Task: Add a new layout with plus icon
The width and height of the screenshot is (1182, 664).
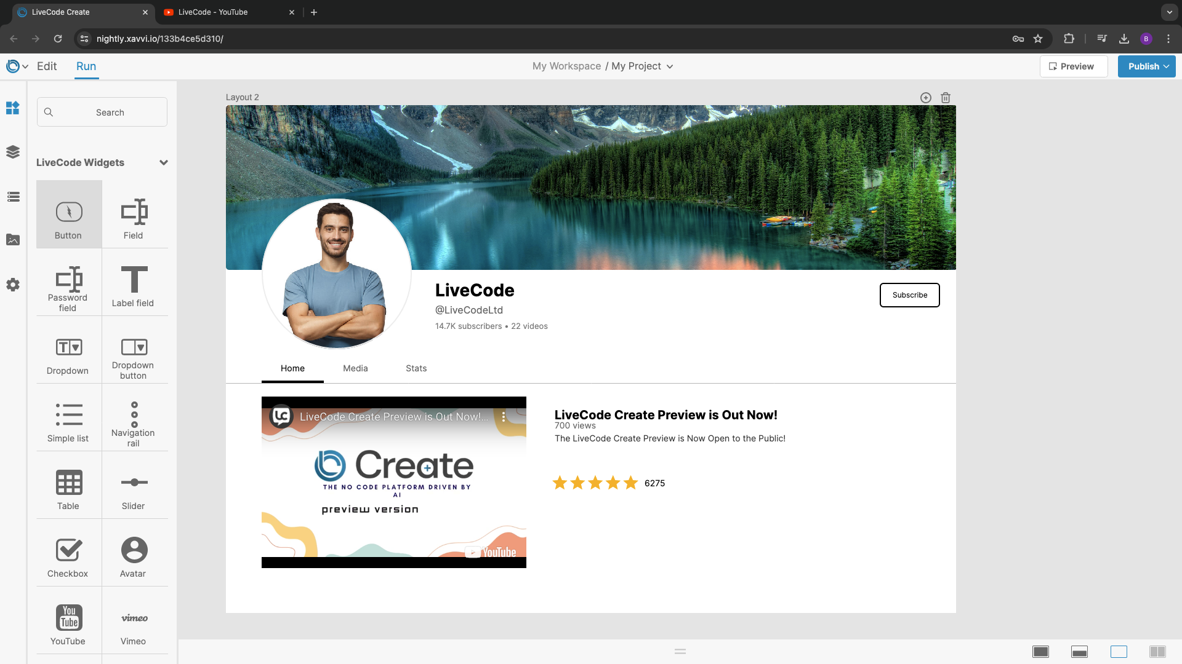Action: [925, 98]
